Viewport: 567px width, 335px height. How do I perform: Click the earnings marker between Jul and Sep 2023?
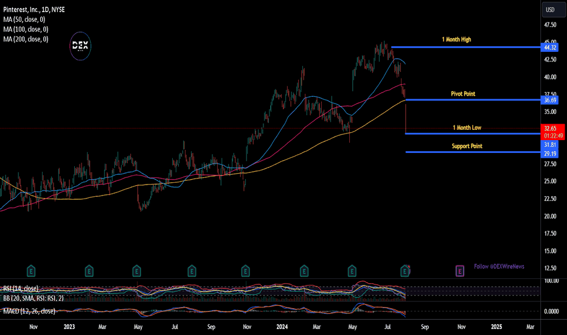pyautogui.click(x=192, y=270)
